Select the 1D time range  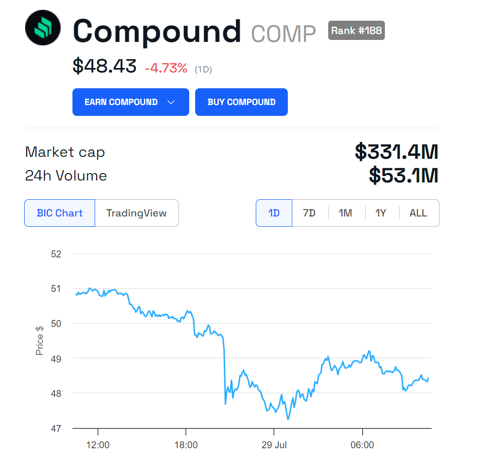coord(274,213)
